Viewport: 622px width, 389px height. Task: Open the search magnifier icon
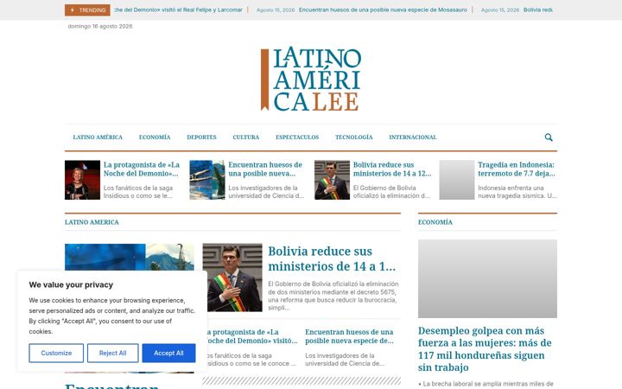tap(549, 137)
